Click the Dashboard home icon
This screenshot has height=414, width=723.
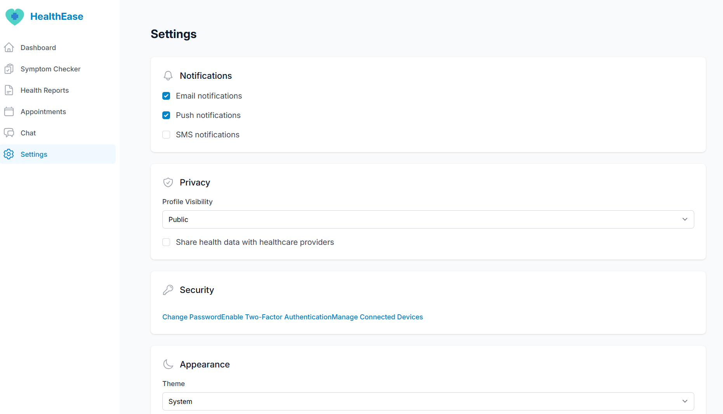tap(9, 47)
